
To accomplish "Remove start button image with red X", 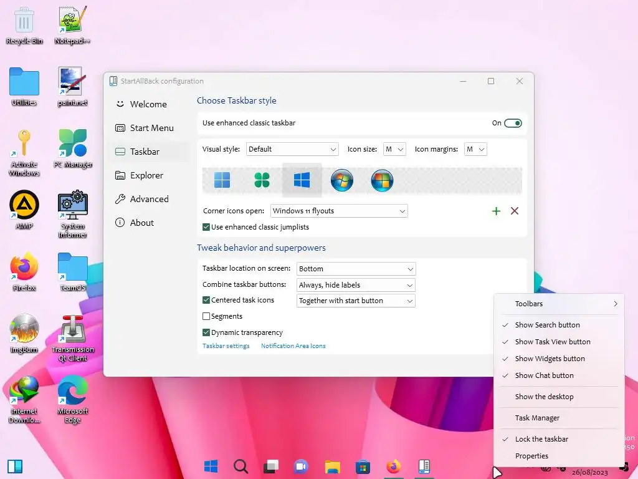I will [x=515, y=211].
